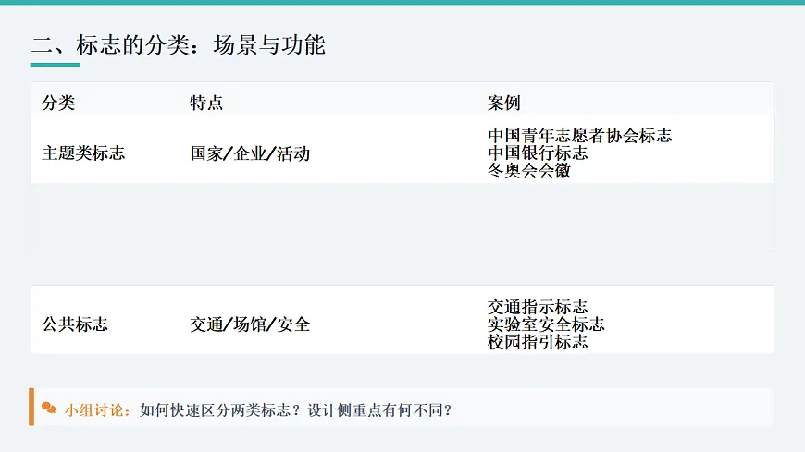Click the 分类 column header
This screenshot has width=805, height=452.
pyautogui.click(x=58, y=103)
